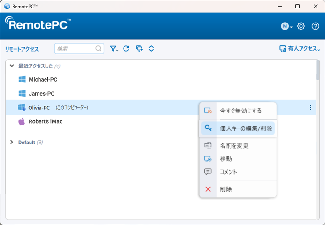Click the RemotePC logo in header

tap(38, 23)
